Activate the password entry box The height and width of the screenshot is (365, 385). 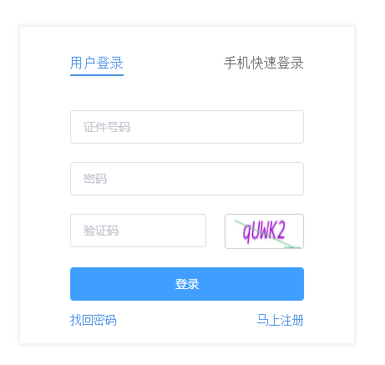(x=187, y=179)
